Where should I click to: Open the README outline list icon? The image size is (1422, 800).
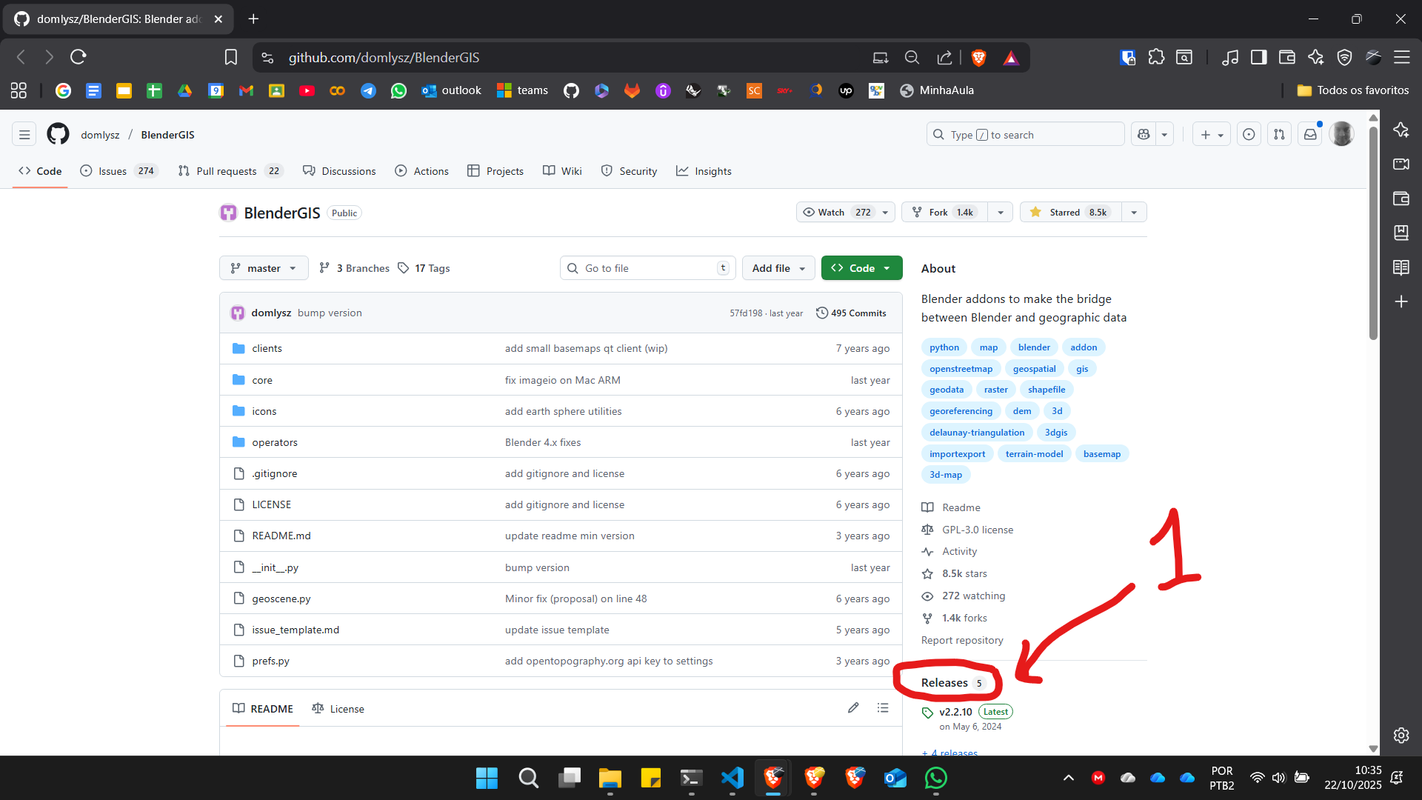coord(883,708)
